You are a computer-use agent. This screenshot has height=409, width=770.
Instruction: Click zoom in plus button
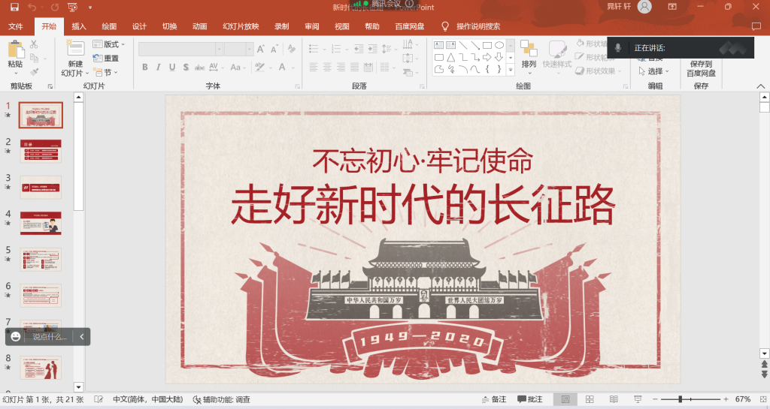coord(726,399)
